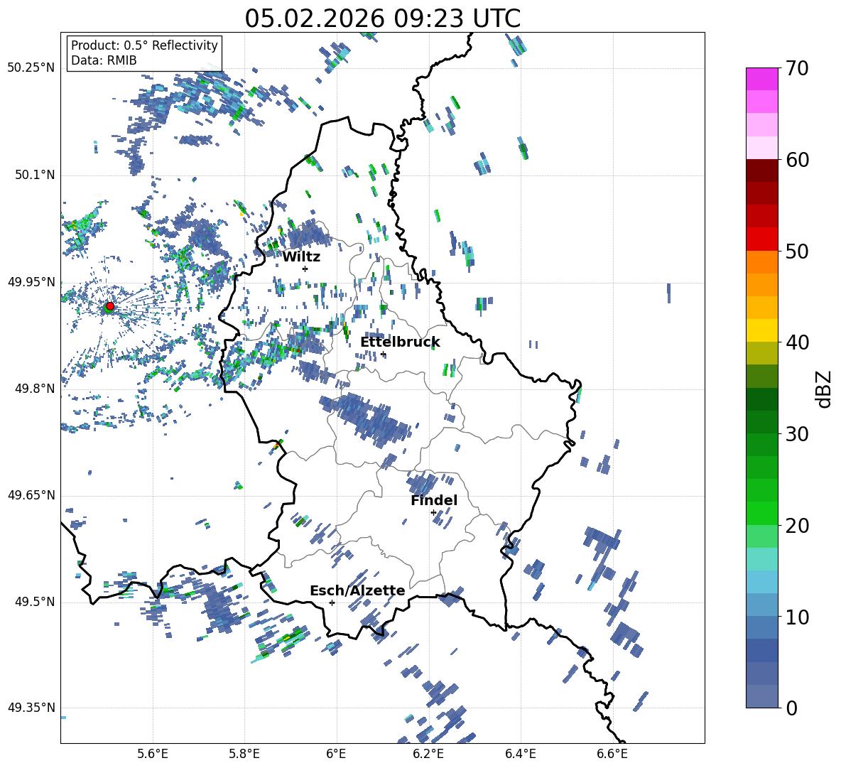Screen dimensions: 841x768
Task: Pick the magenta swatch atop the colorbar
Action: click(761, 79)
